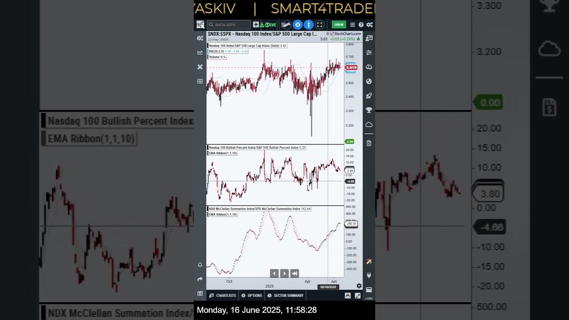
Task: Click the Volume N/A indicator label
Action: click(x=217, y=57)
